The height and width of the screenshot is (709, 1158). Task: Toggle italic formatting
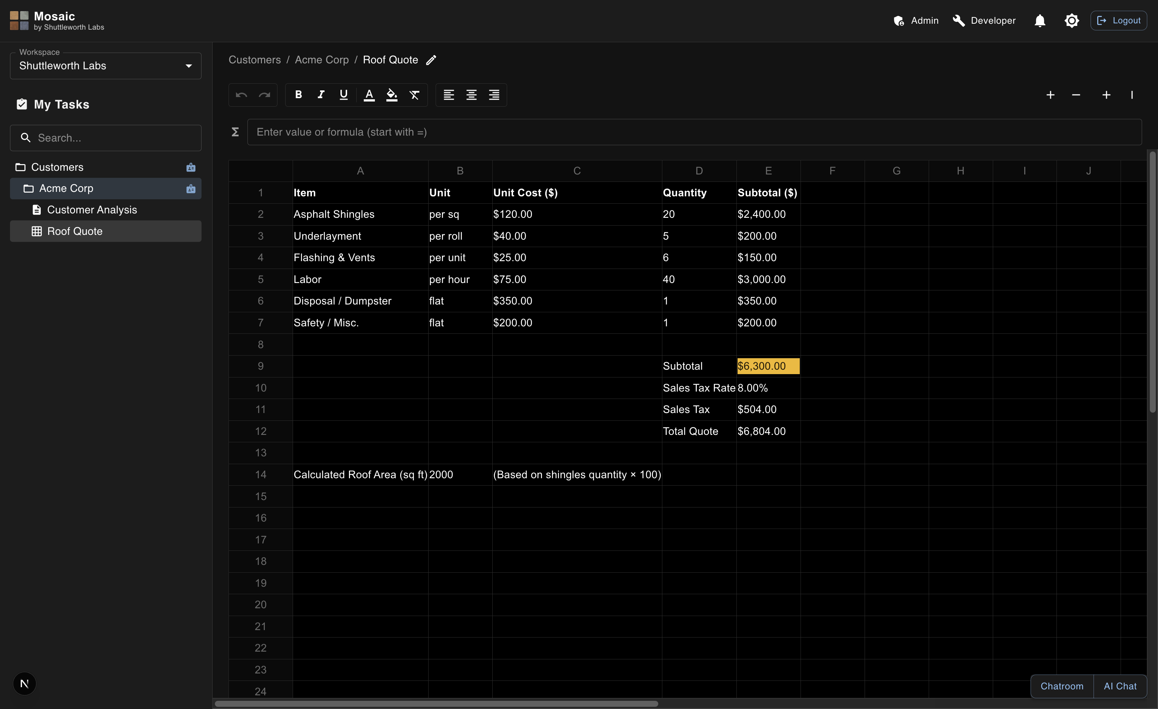[321, 95]
